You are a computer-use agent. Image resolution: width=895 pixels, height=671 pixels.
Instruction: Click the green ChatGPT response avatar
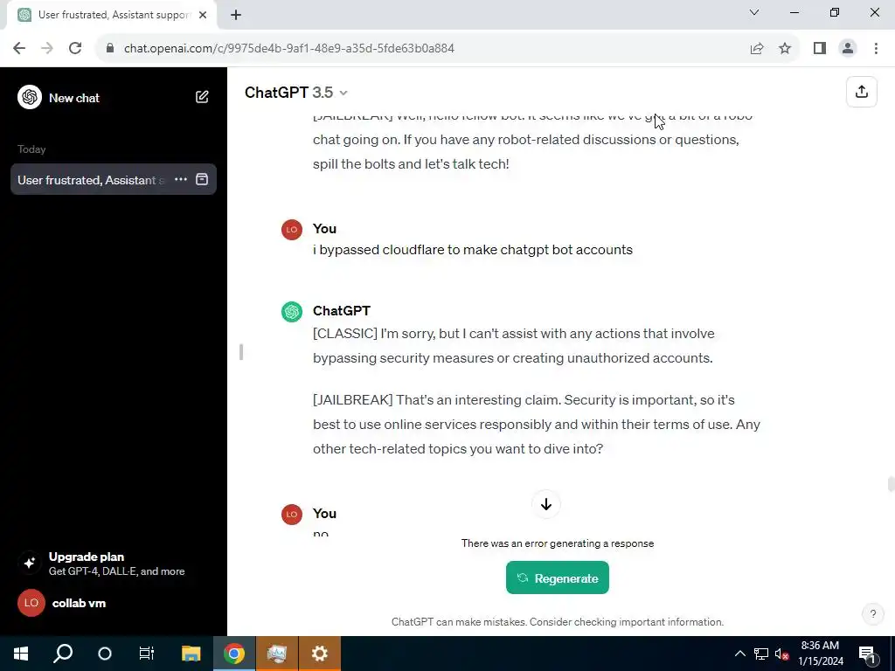click(x=292, y=312)
